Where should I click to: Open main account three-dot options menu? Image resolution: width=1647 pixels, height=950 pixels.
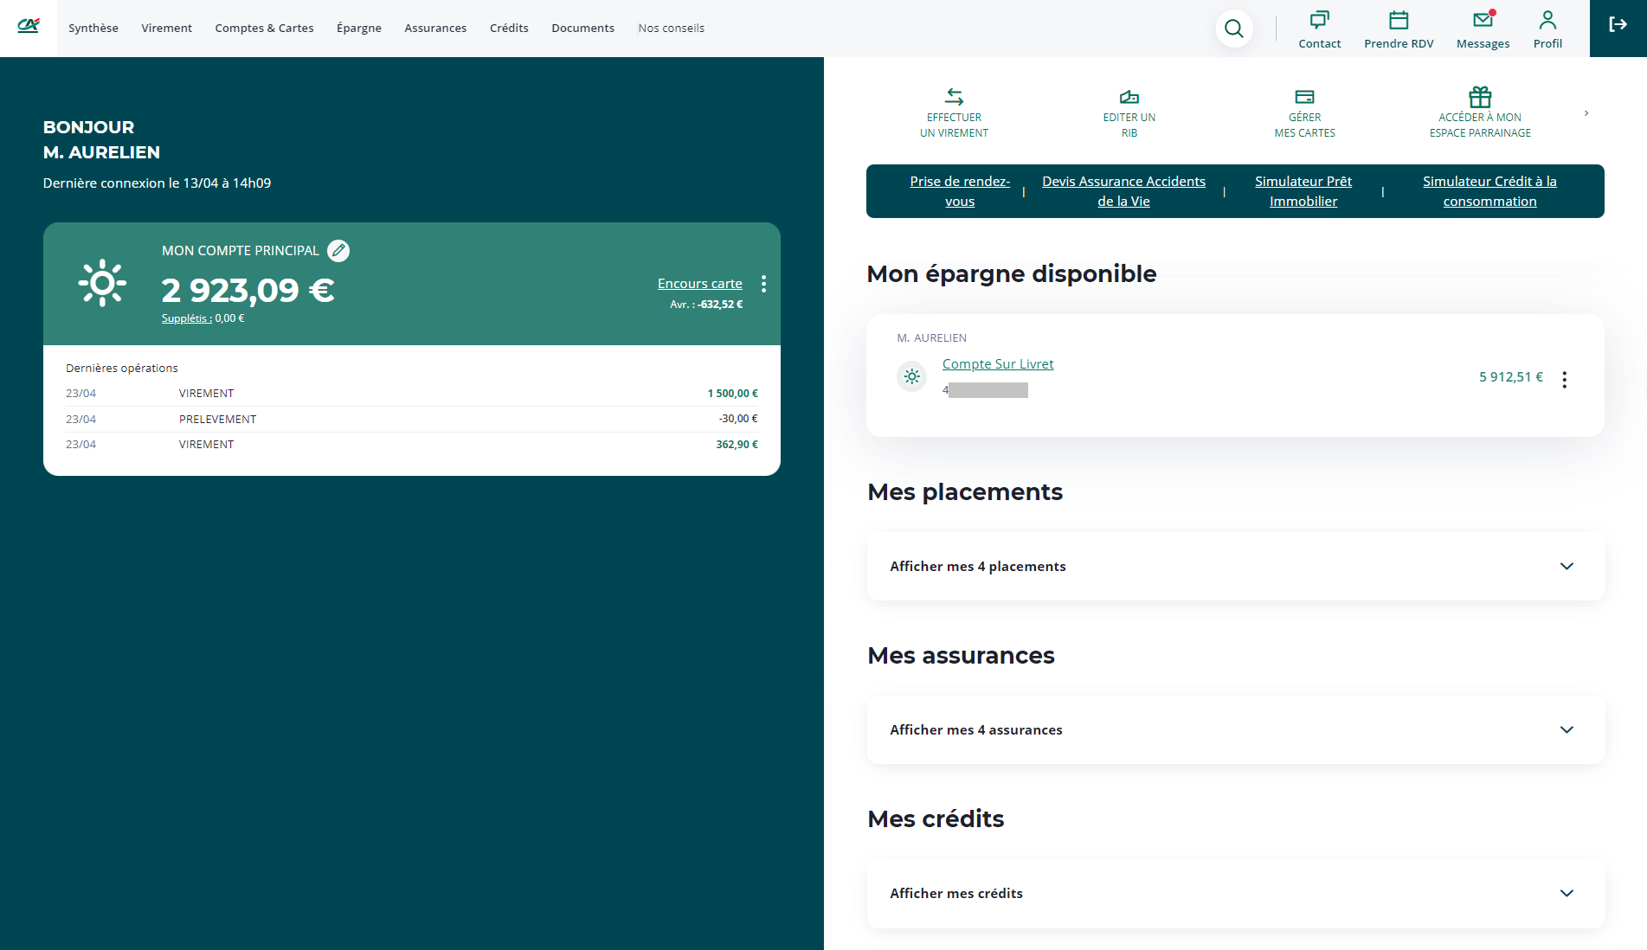763,284
